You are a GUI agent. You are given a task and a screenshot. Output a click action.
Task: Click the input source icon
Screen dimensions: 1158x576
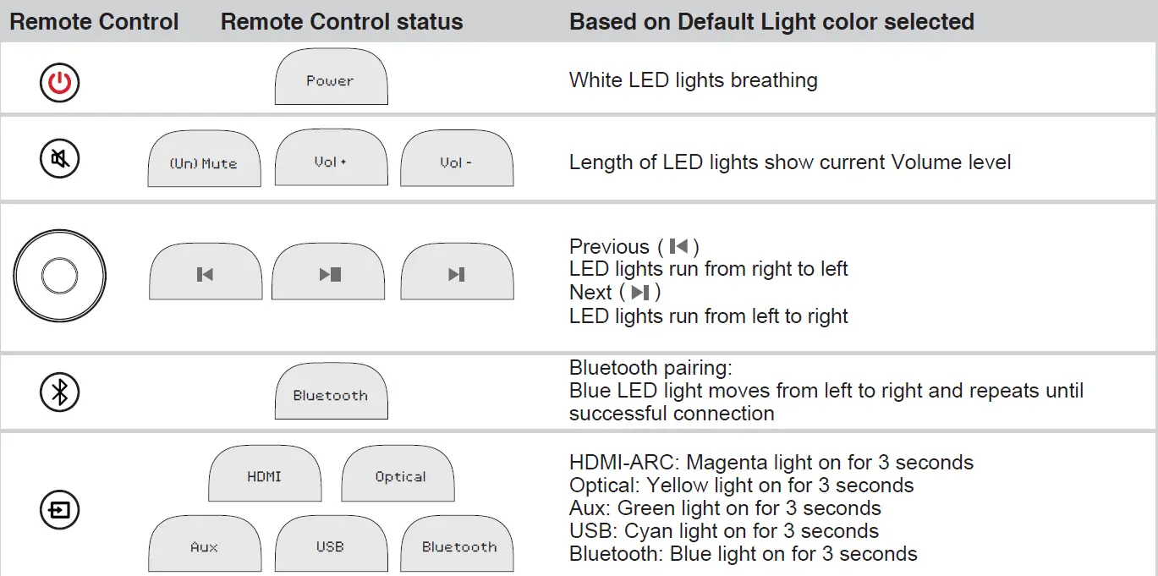[x=59, y=510]
